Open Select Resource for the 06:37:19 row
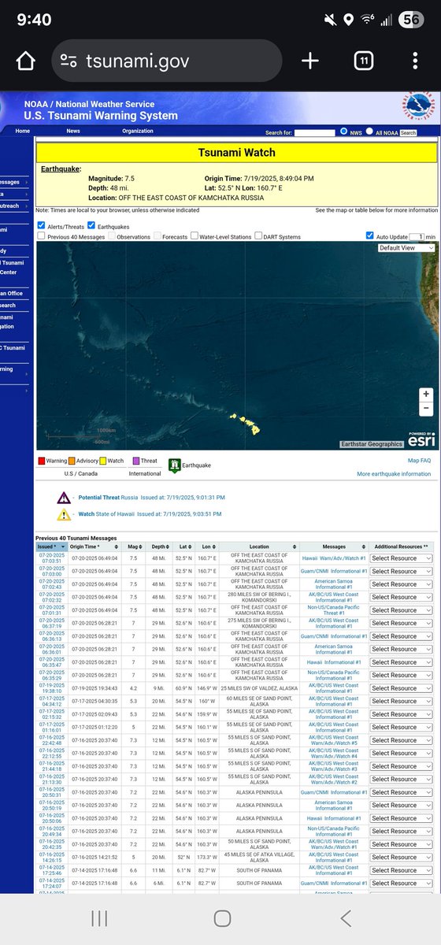Image resolution: width=441 pixels, height=945 pixels. [x=401, y=623]
